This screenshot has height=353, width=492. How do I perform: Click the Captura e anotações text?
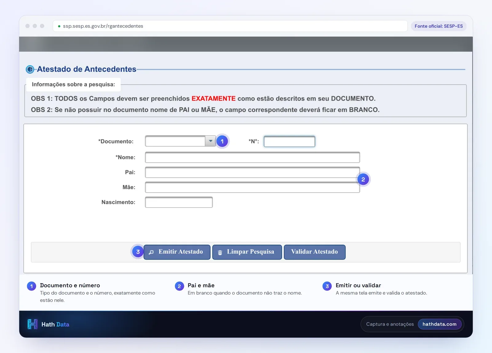pyautogui.click(x=390, y=324)
